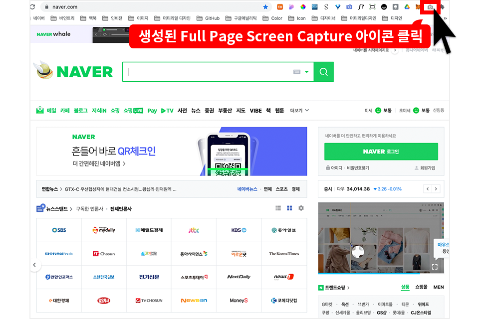Open the Icon bookmark folder

(297, 18)
